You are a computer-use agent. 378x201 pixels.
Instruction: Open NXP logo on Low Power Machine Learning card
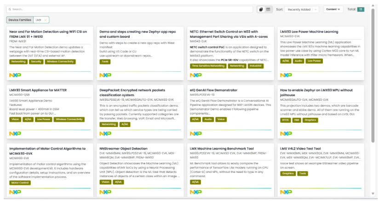(x=286, y=75)
